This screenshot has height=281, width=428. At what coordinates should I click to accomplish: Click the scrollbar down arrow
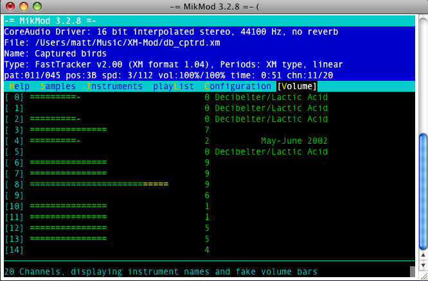423,265
